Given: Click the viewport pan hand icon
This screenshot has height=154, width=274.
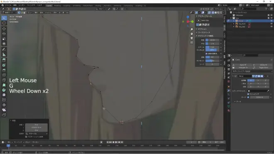Looking at the screenshot, I should pos(192,34).
